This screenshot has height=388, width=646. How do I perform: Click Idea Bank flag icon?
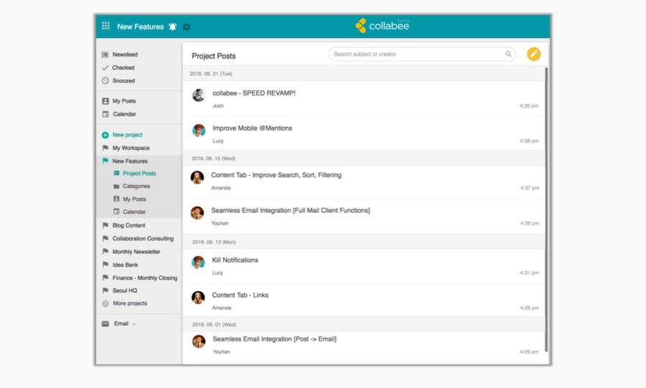[105, 265]
